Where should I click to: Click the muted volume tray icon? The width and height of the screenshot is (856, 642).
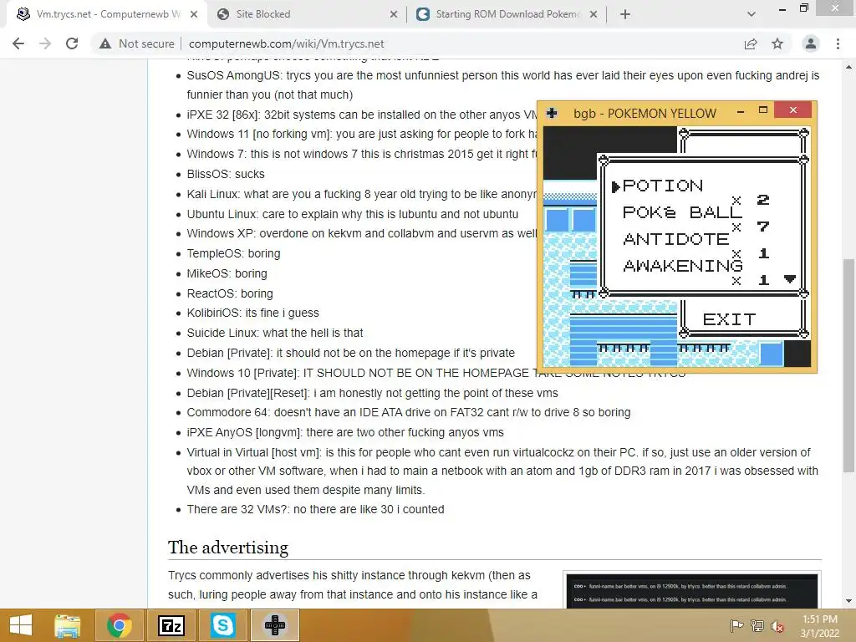coord(777,626)
